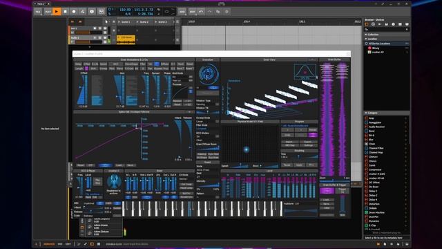Screen dimensions: 442x249
Task: Select the yellow clip on Audio 1
Action: [126, 39]
